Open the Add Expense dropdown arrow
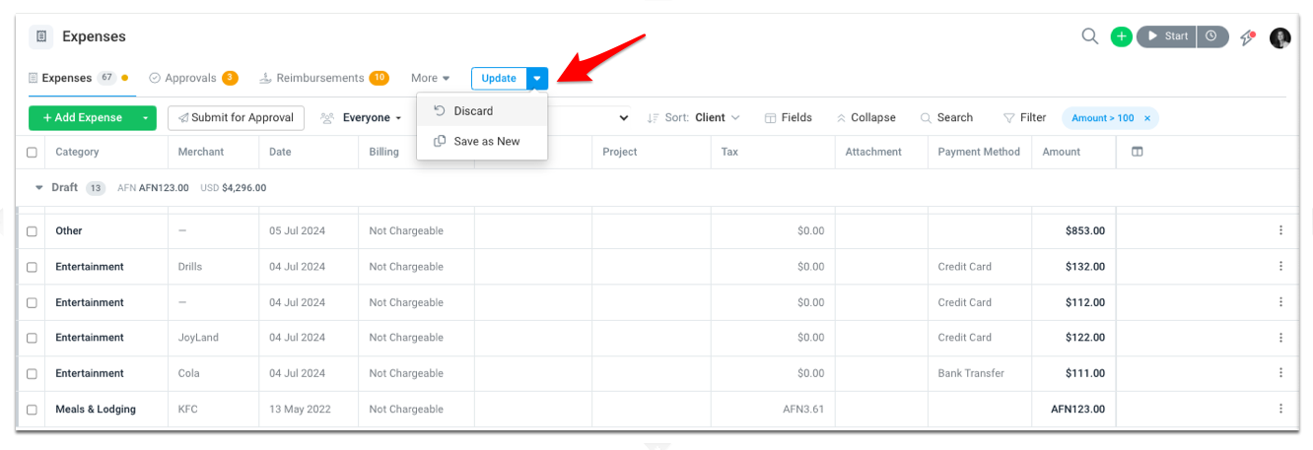Viewport: 1313px width, 450px height. click(x=145, y=118)
